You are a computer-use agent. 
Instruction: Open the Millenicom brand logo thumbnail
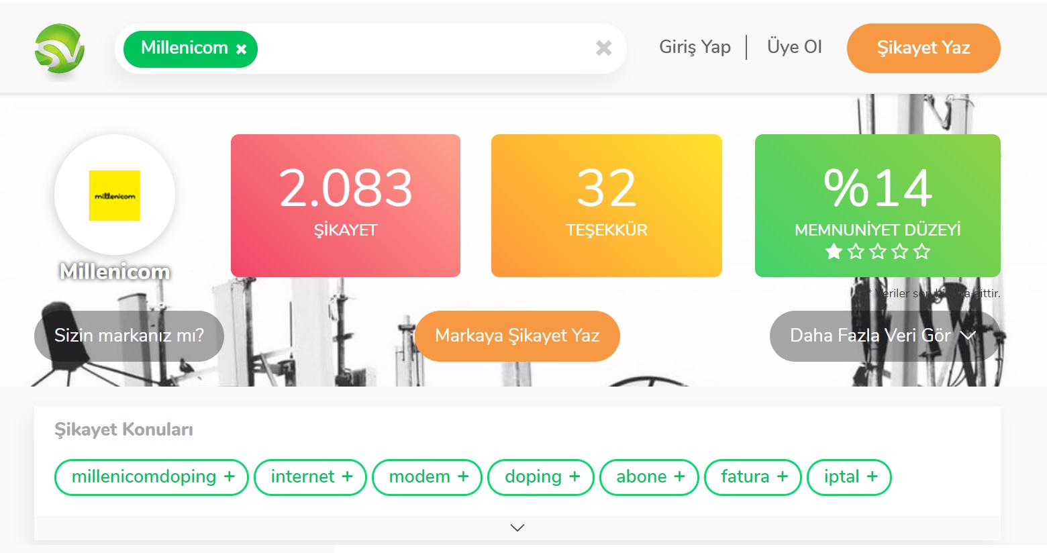[115, 195]
